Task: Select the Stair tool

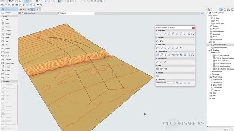Action: tap(9, 45)
